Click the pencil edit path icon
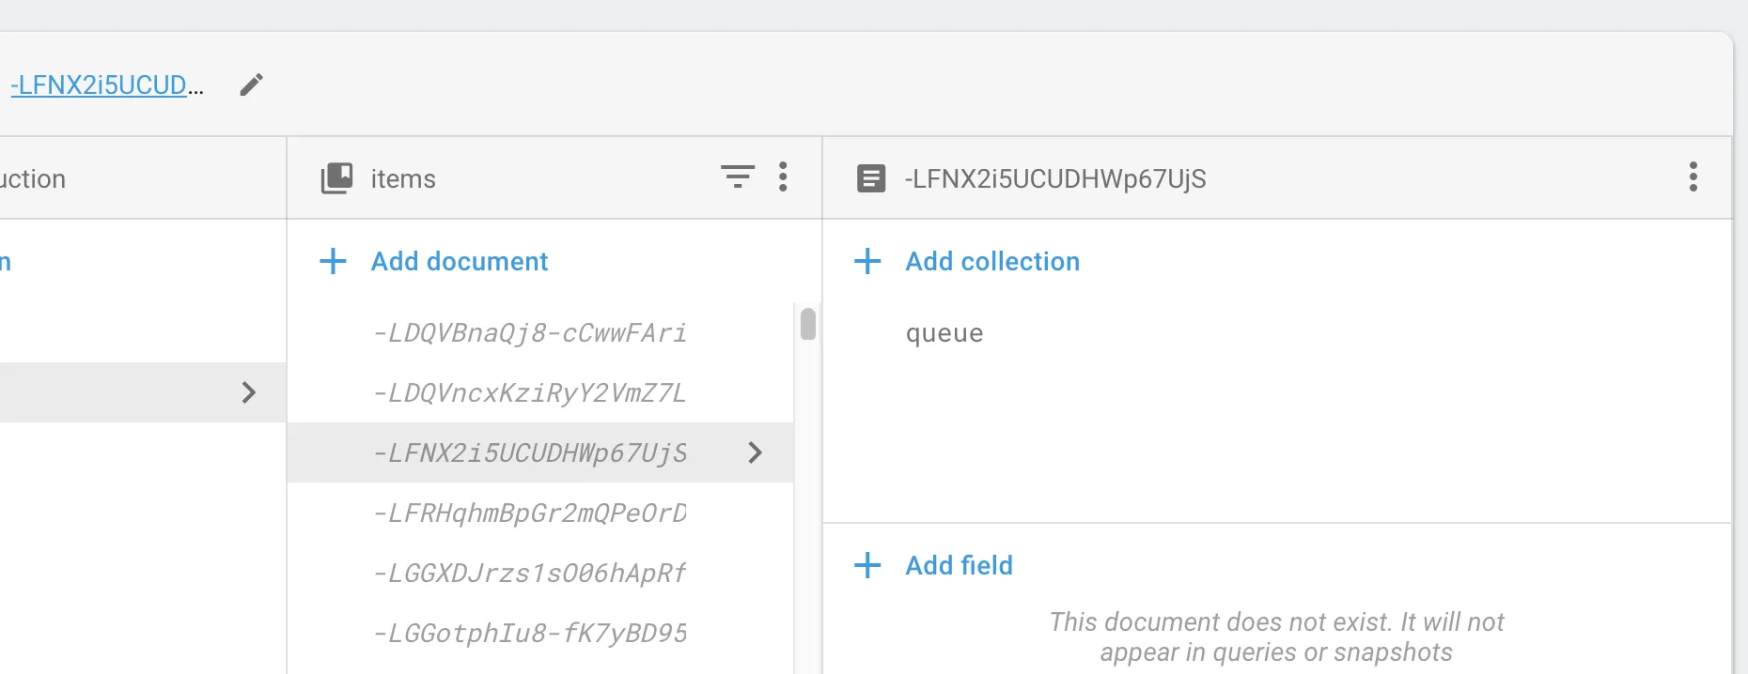 (x=251, y=85)
